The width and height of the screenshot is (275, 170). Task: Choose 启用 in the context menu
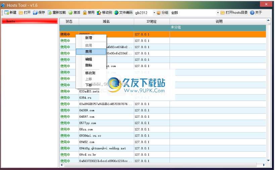91,46
